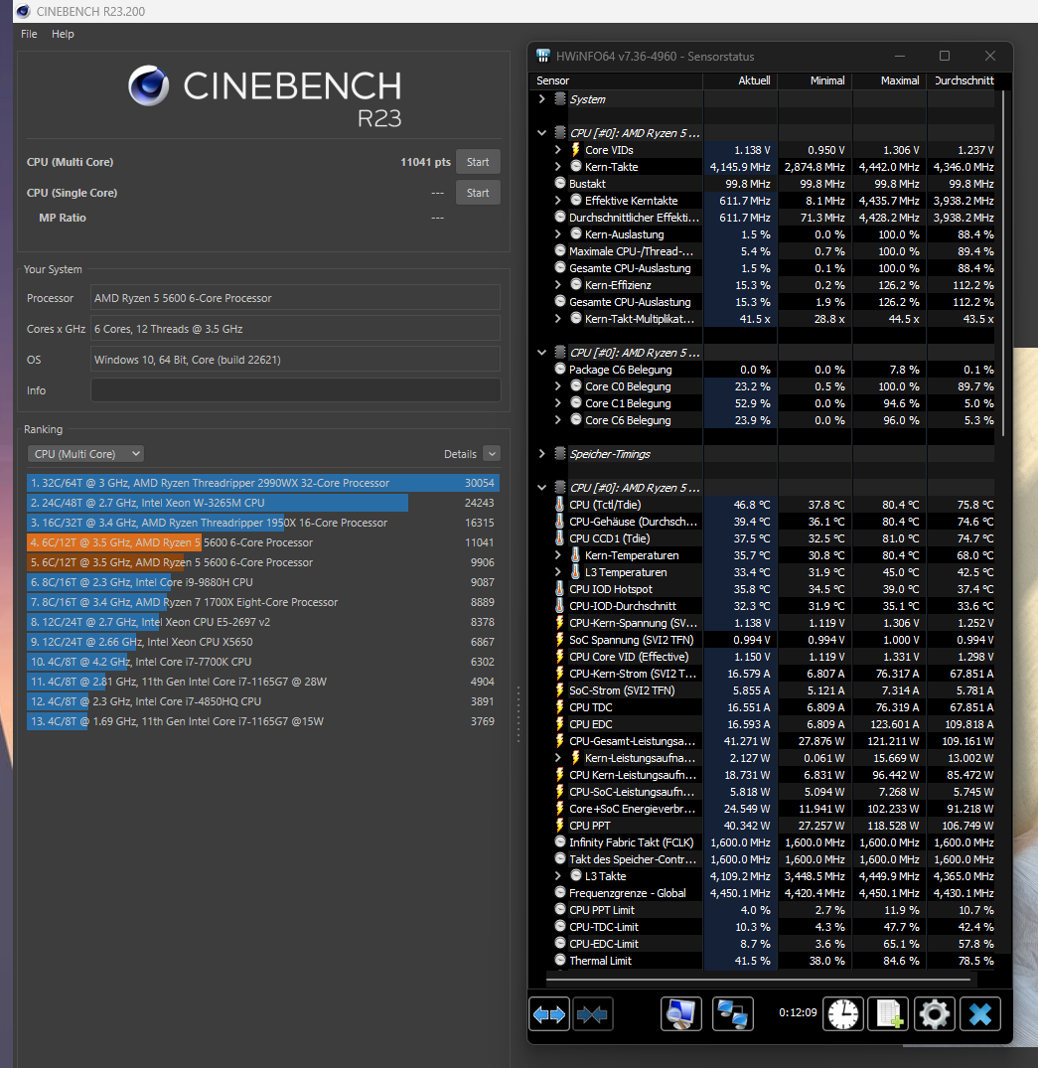Start the CPU (Single Core) test
Screen dimensions: 1038x1068
(478, 193)
